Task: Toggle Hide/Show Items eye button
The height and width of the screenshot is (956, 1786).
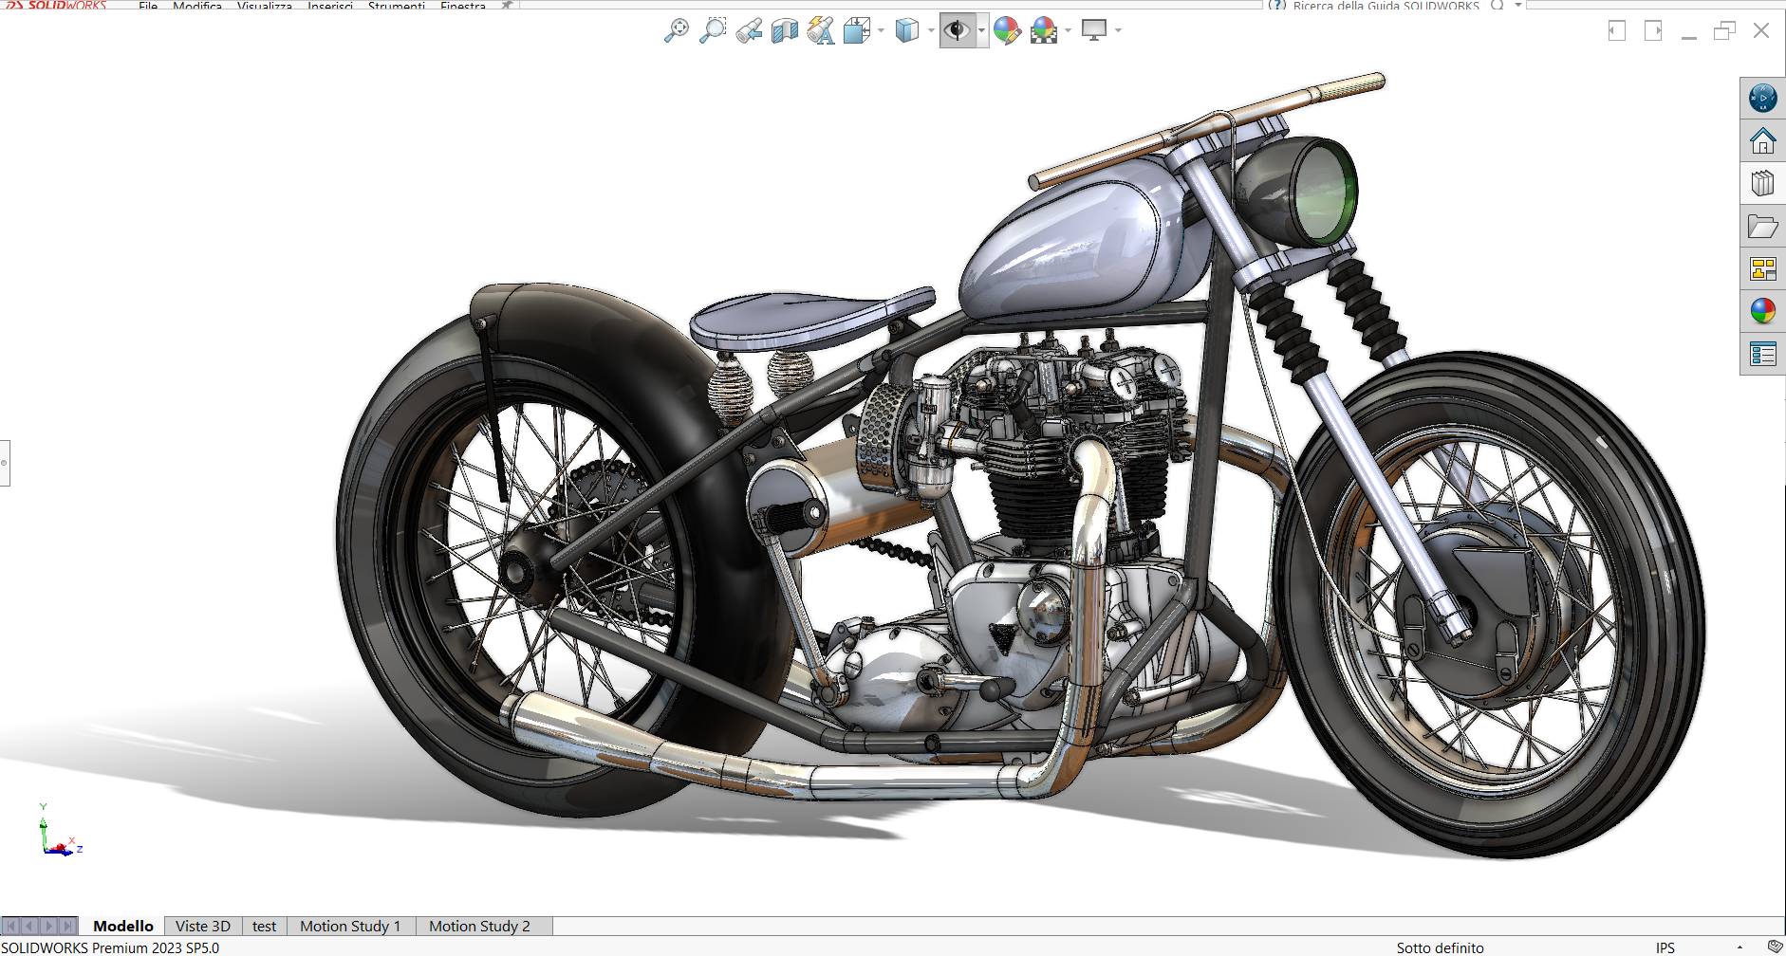Action: [958, 30]
